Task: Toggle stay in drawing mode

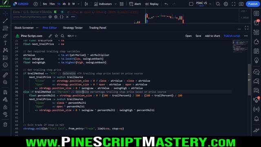Action: click(x=5, y=100)
